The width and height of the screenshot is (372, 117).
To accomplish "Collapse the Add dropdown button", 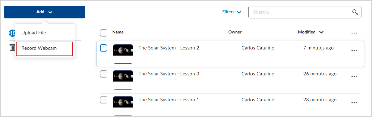I will 45,12.
